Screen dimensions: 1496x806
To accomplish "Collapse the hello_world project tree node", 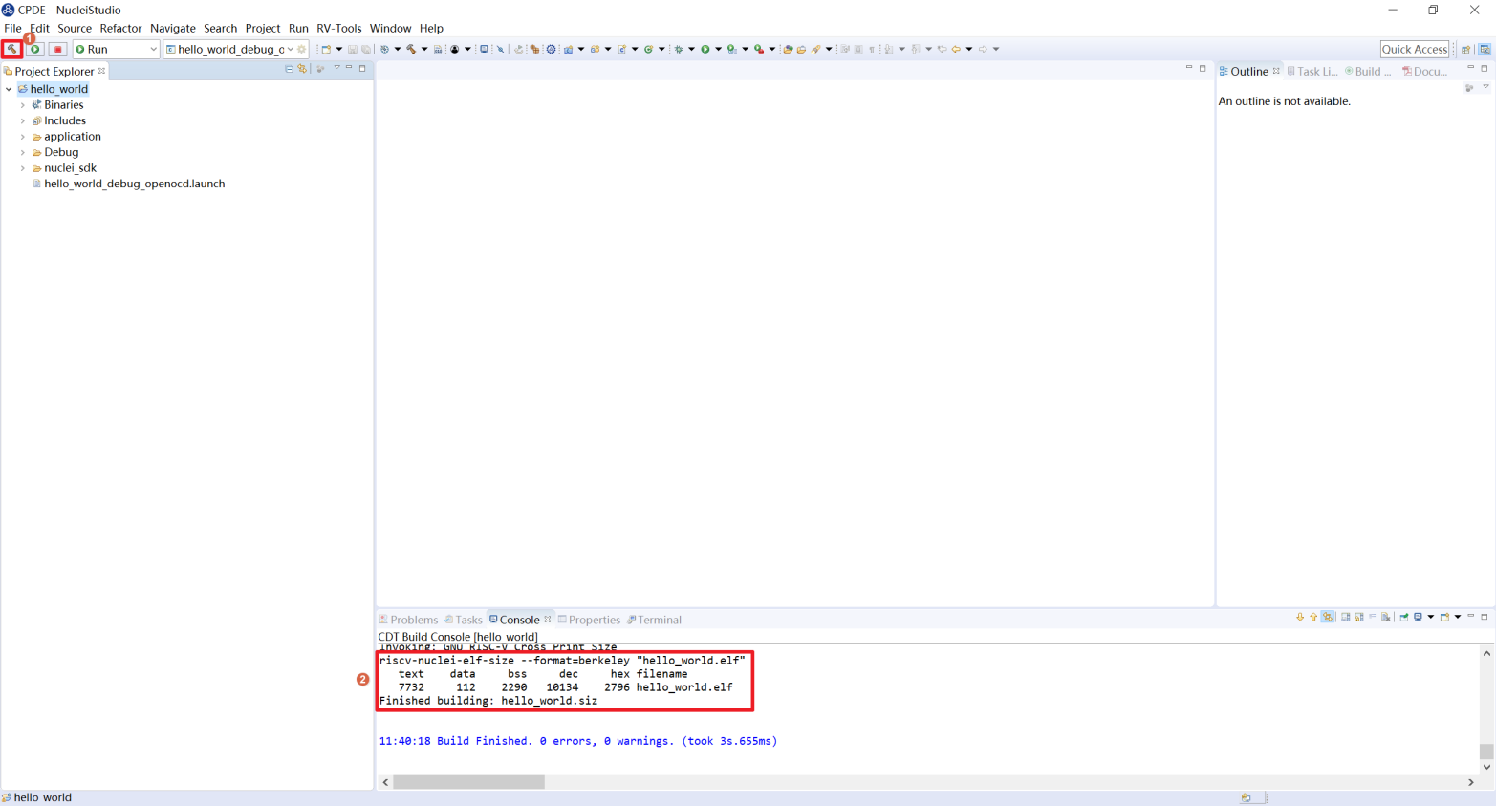I will [10, 89].
